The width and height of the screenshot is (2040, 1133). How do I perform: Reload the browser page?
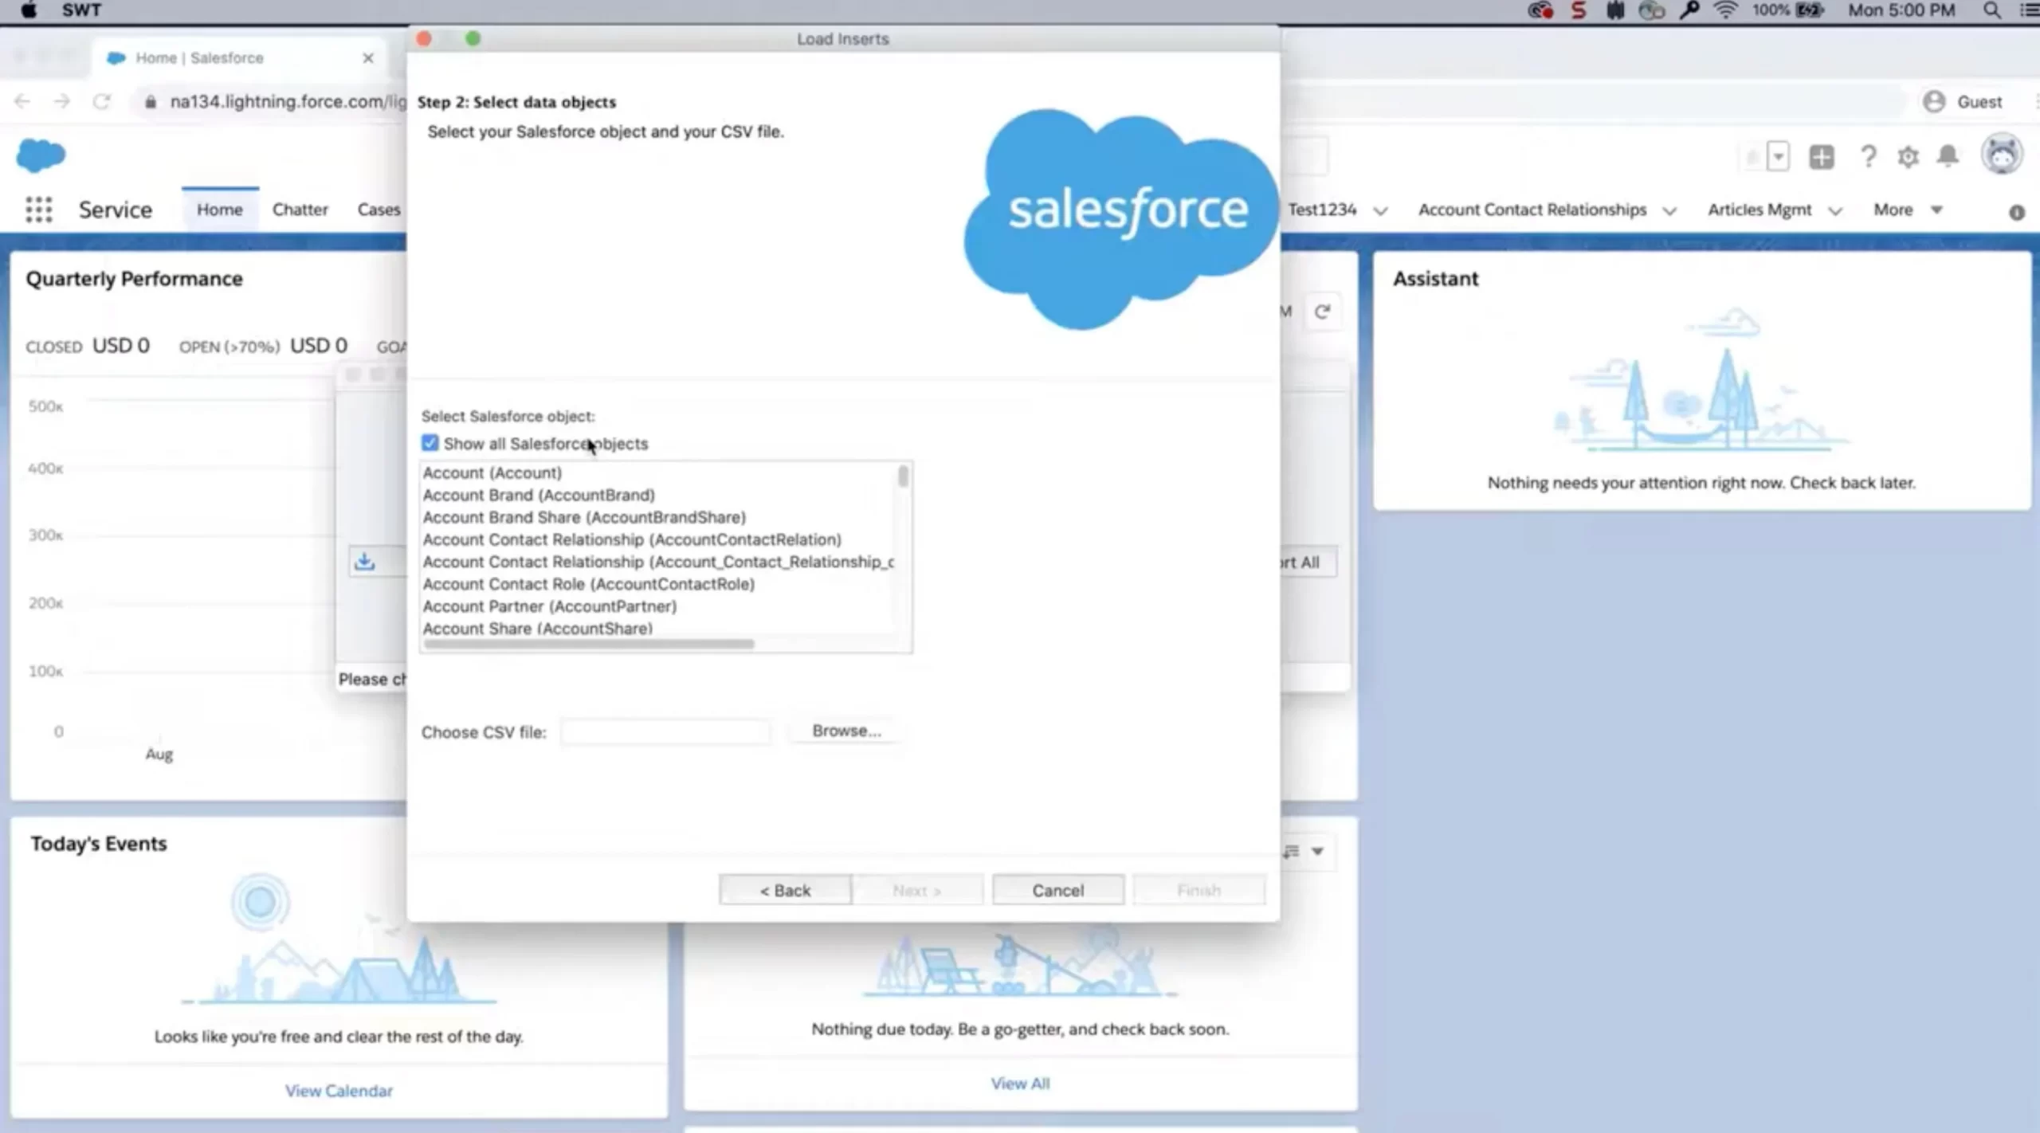pyautogui.click(x=101, y=101)
